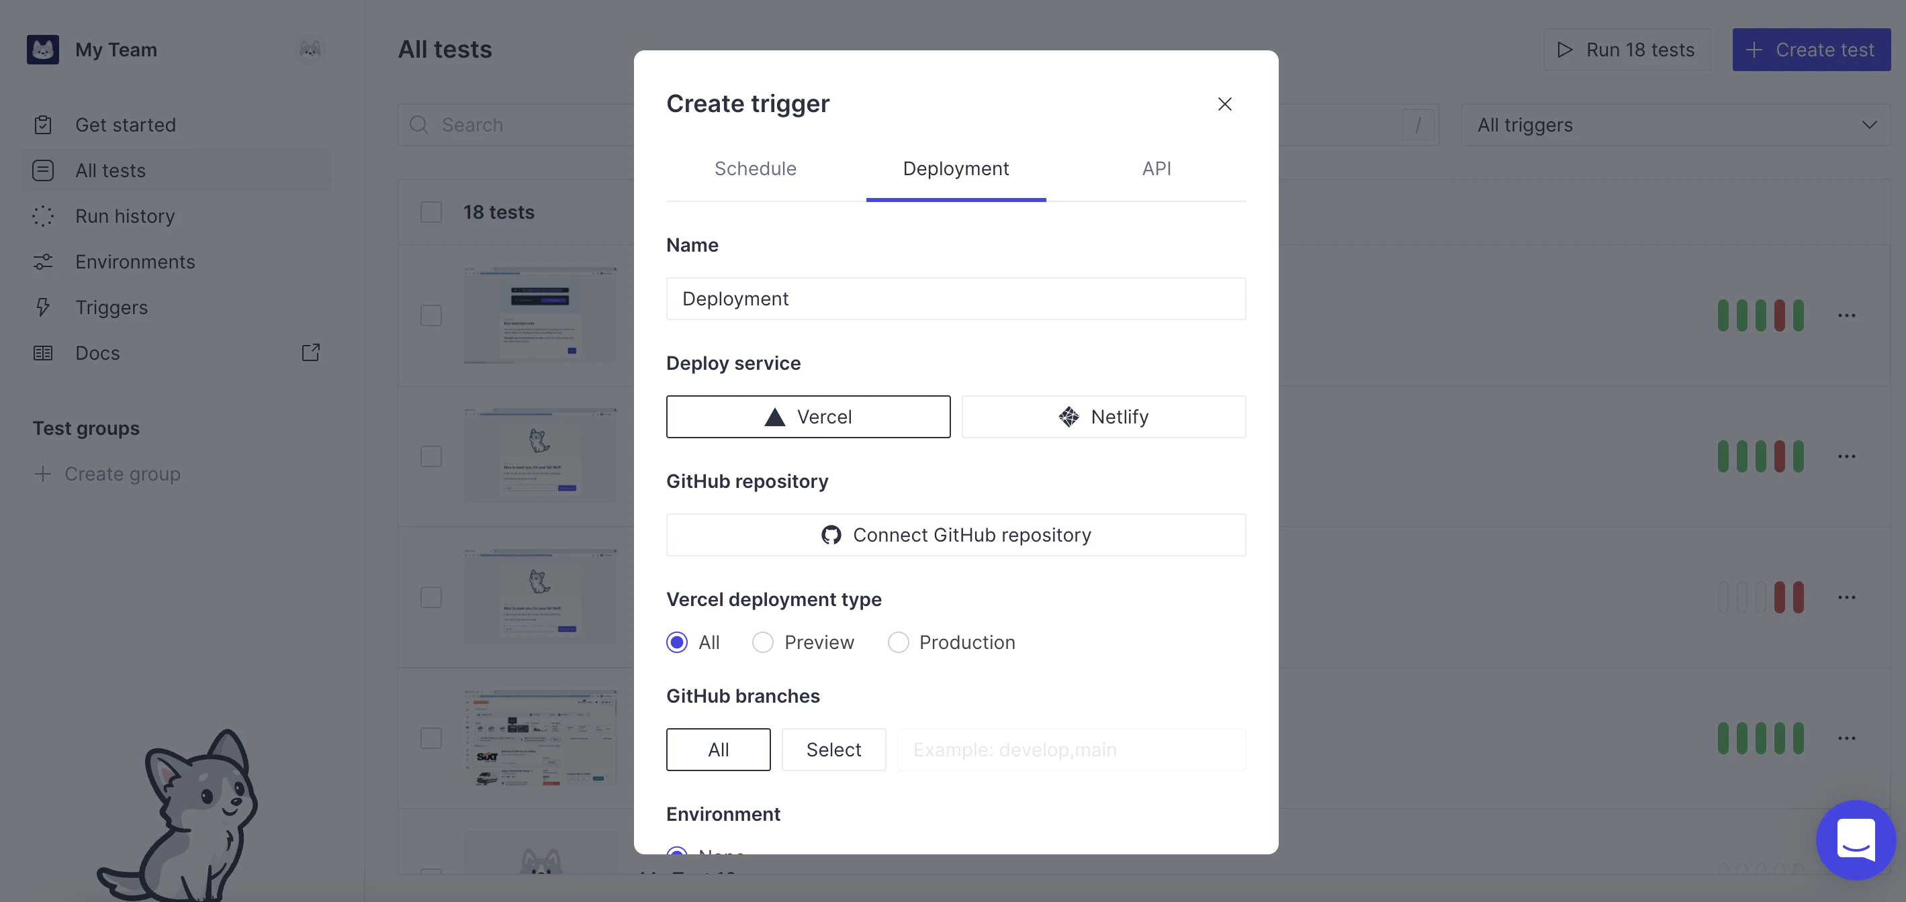The height and width of the screenshot is (902, 1906).
Task: Click the Triggers lightning icon in sidebar
Action: point(43,307)
